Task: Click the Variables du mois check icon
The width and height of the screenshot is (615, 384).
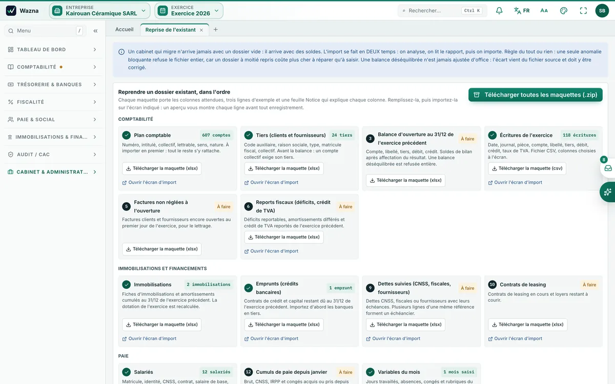Action: click(x=370, y=372)
